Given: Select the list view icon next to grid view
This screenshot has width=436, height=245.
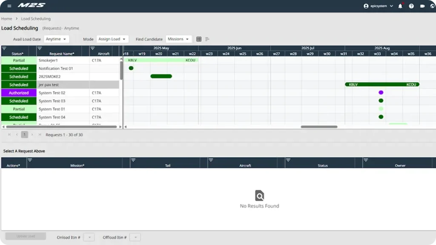Looking at the screenshot, I should (207, 39).
